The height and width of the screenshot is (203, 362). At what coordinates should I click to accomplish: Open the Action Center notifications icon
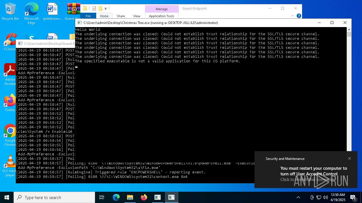pos(353,197)
